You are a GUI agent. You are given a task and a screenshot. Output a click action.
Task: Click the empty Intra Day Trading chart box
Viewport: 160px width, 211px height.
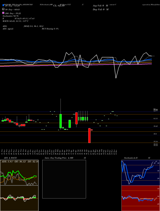click(x=64, y=179)
